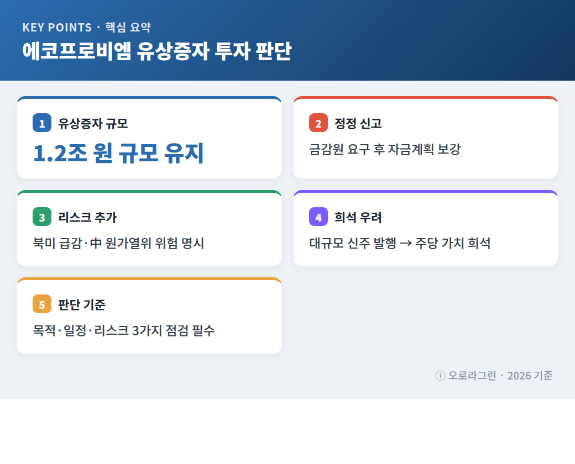Click the 유상증자 규모 card heading
This screenshot has height=464, width=575.
(x=93, y=124)
